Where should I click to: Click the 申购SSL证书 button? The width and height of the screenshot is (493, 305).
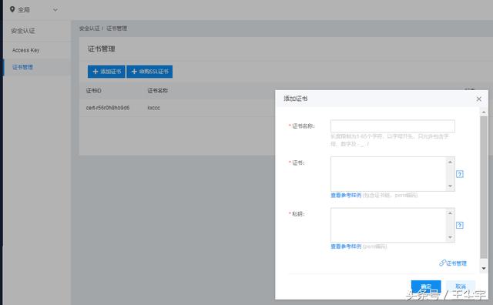click(149, 72)
